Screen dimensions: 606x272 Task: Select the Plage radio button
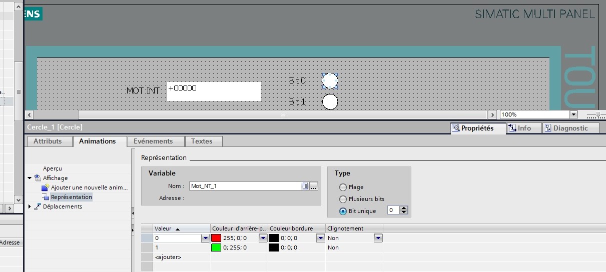click(343, 187)
